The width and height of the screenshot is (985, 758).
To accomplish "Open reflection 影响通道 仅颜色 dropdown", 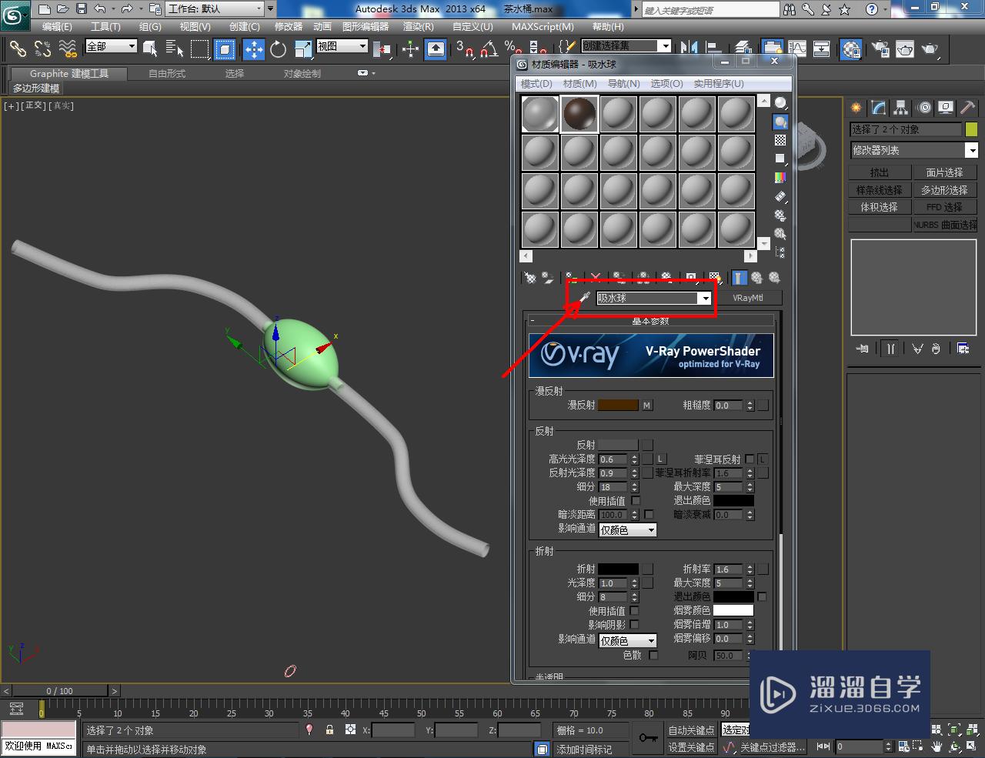I will tap(627, 529).
